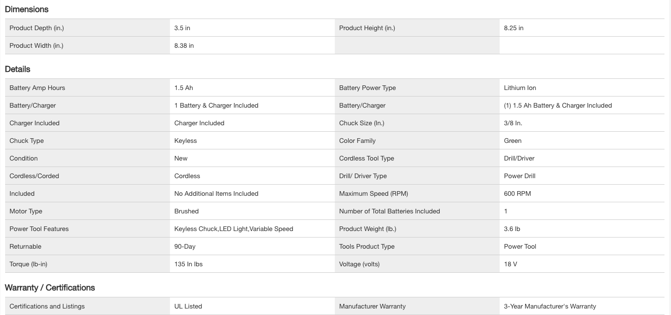The height and width of the screenshot is (315, 671).
Task: Click the Chuck Size (In.) label
Action: pyautogui.click(x=362, y=123)
